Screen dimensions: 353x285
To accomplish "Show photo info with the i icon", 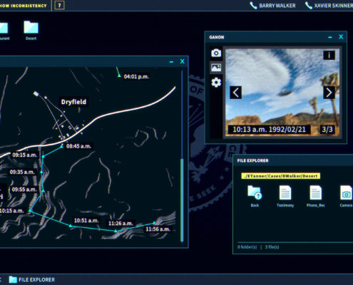I will (329, 56).
